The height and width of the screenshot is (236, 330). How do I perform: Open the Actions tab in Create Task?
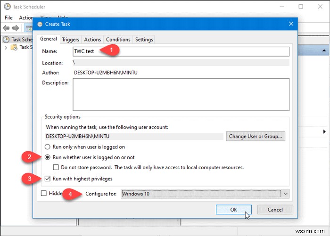point(92,40)
